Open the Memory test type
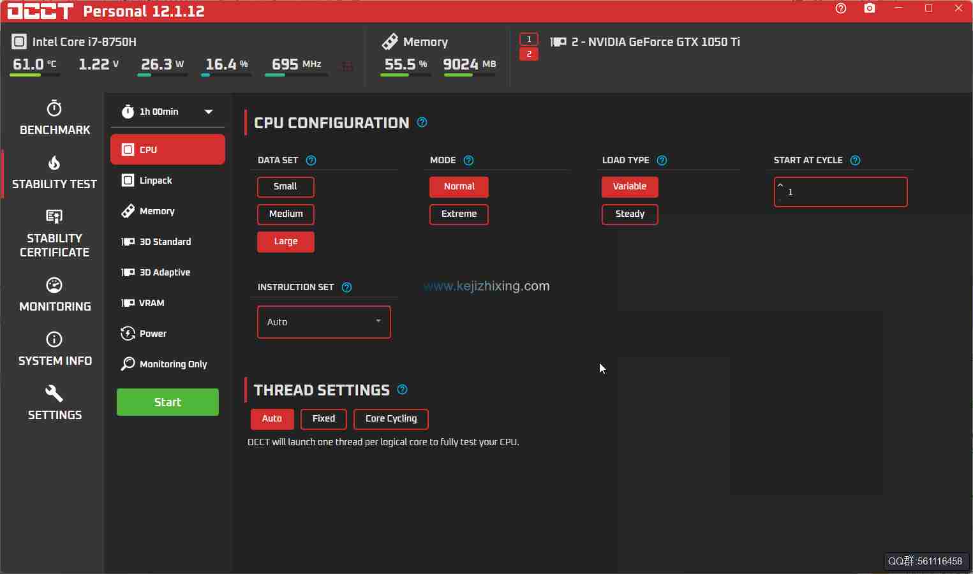Screen dimensions: 973x574 pyautogui.click(x=167, y=210)
